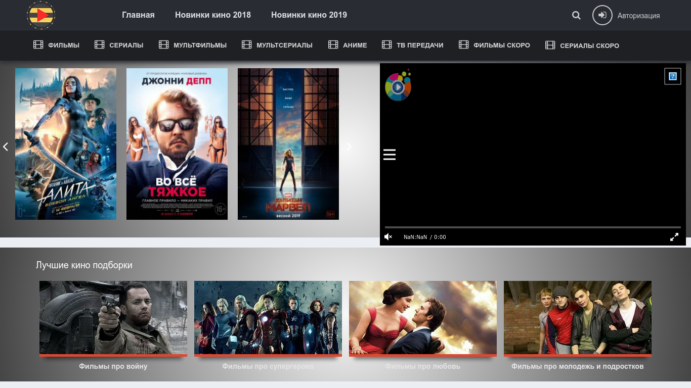Open the Во всё тяжкое poster

(x=177, y=144)
